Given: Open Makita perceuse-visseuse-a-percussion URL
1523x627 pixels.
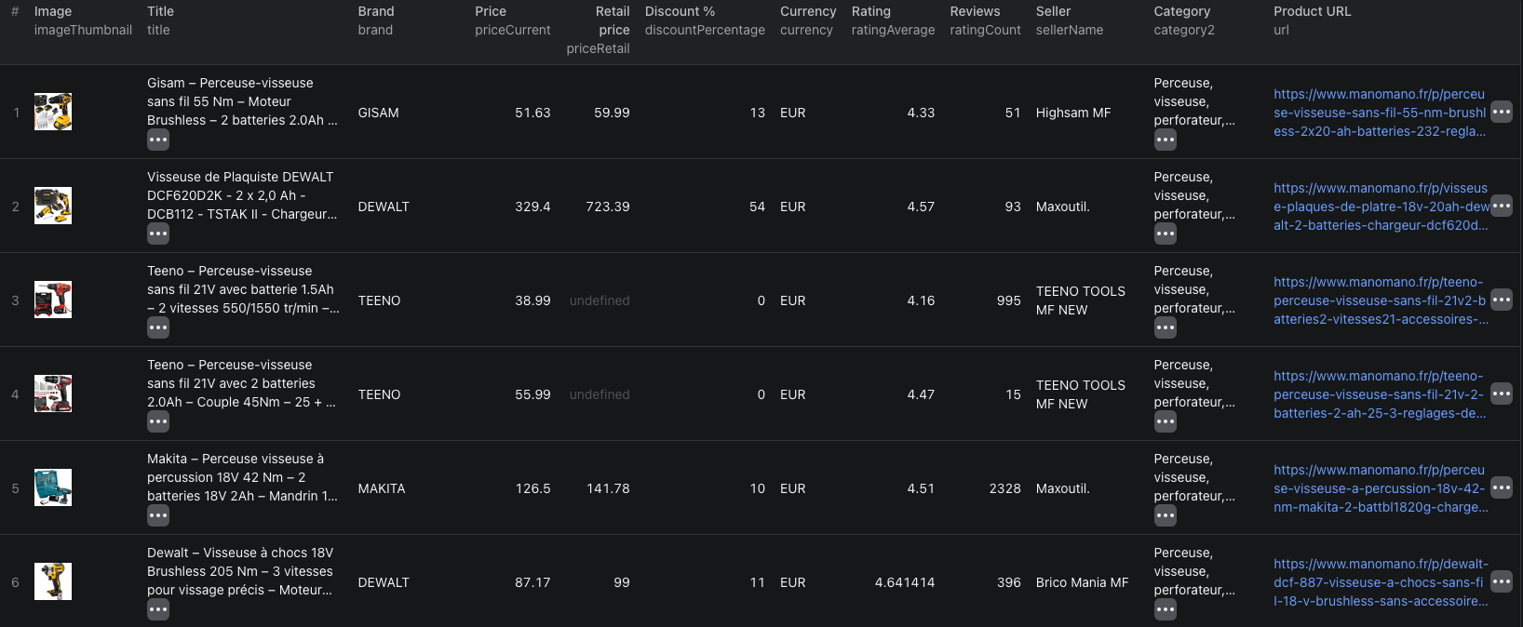Looking at the screenshot, I should pyautogui.click(x=1381, y=488).
